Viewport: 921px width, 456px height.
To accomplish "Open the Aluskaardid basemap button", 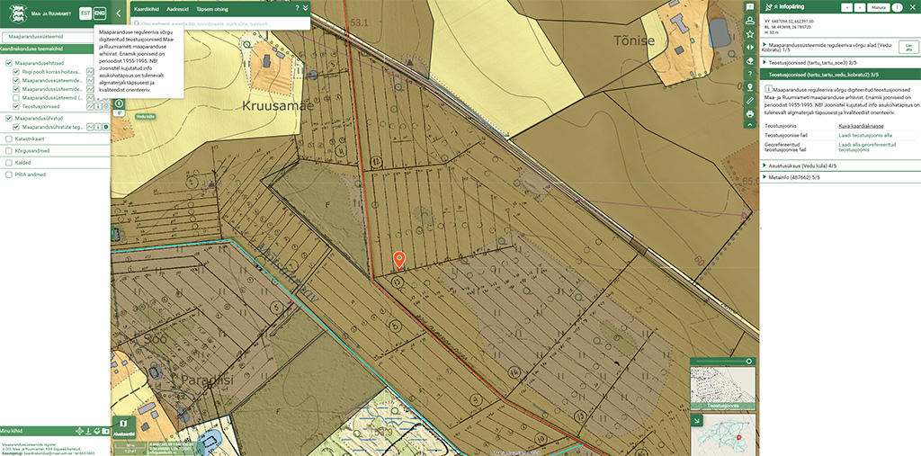I will (123, 425).
